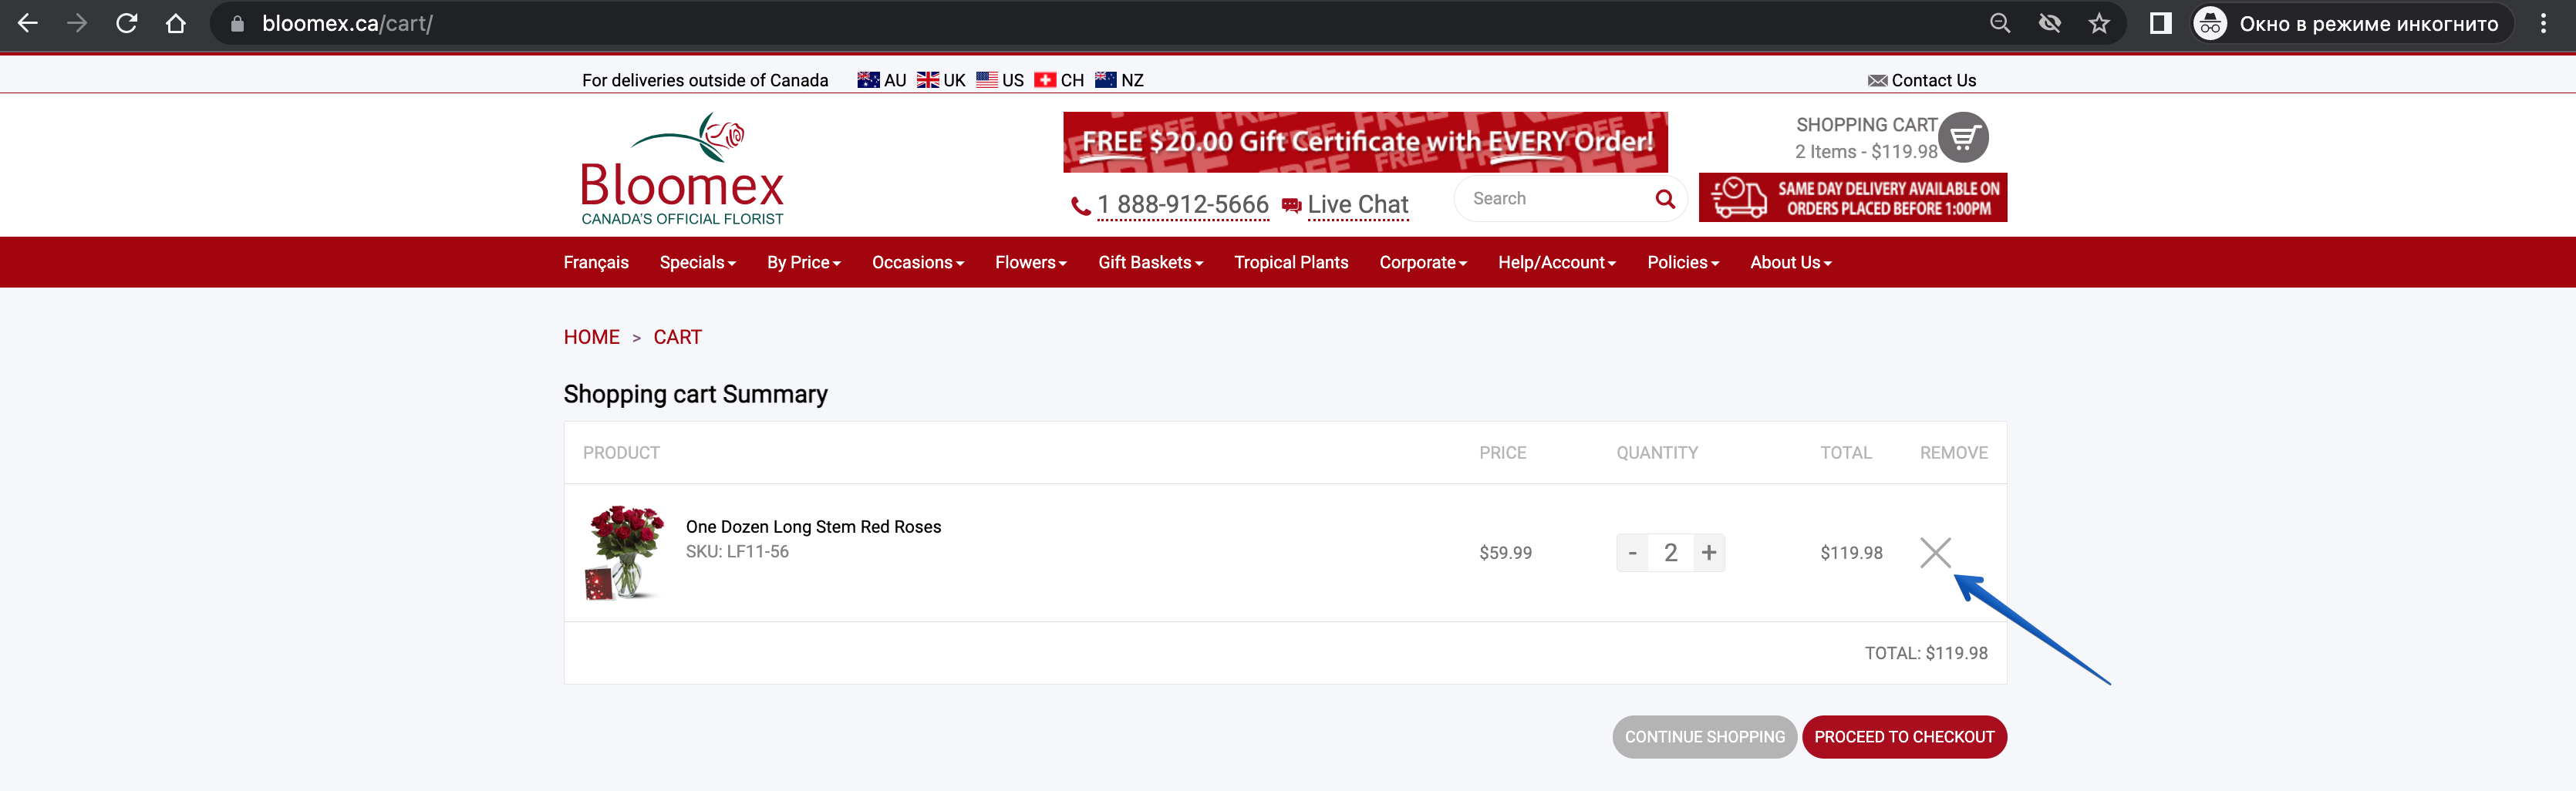Expand the Occasions menu
The image size is (2576, 791).
(918, 262)
